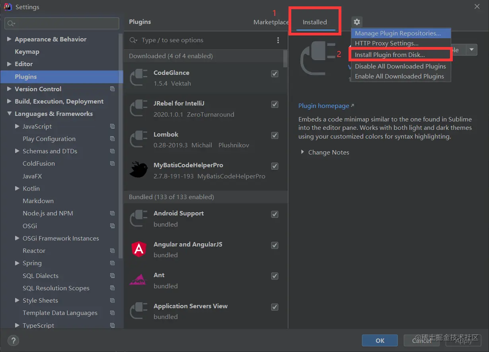Select JavaFX in the settings tree
The width and height of the screenshot is (489, 352).
(x=32, y=176)
